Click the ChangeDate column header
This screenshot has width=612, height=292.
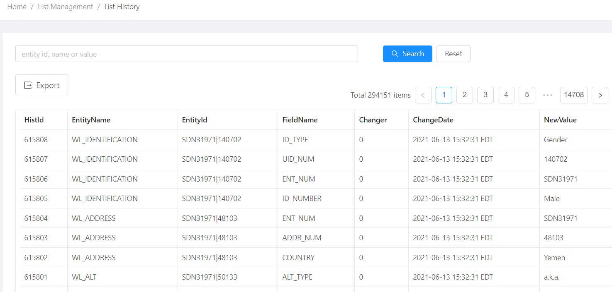tap(474, 120)
